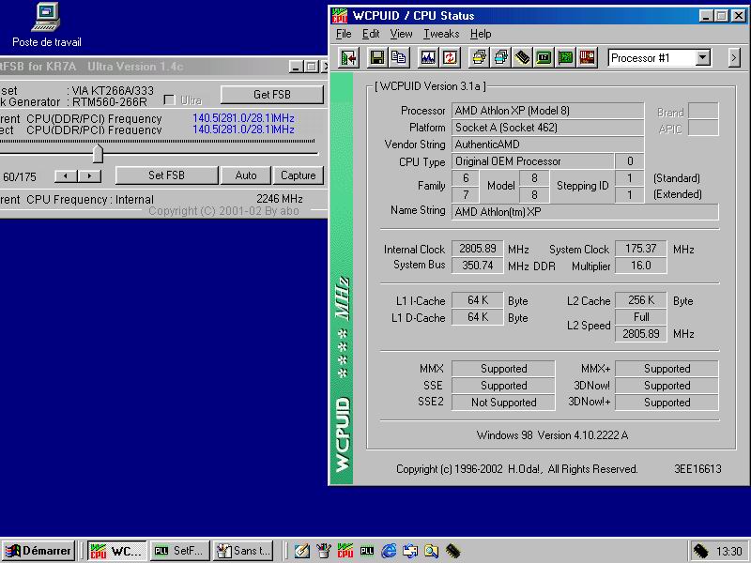Click the Copy to clipboard toolbar icon

[x=398, y=58]
